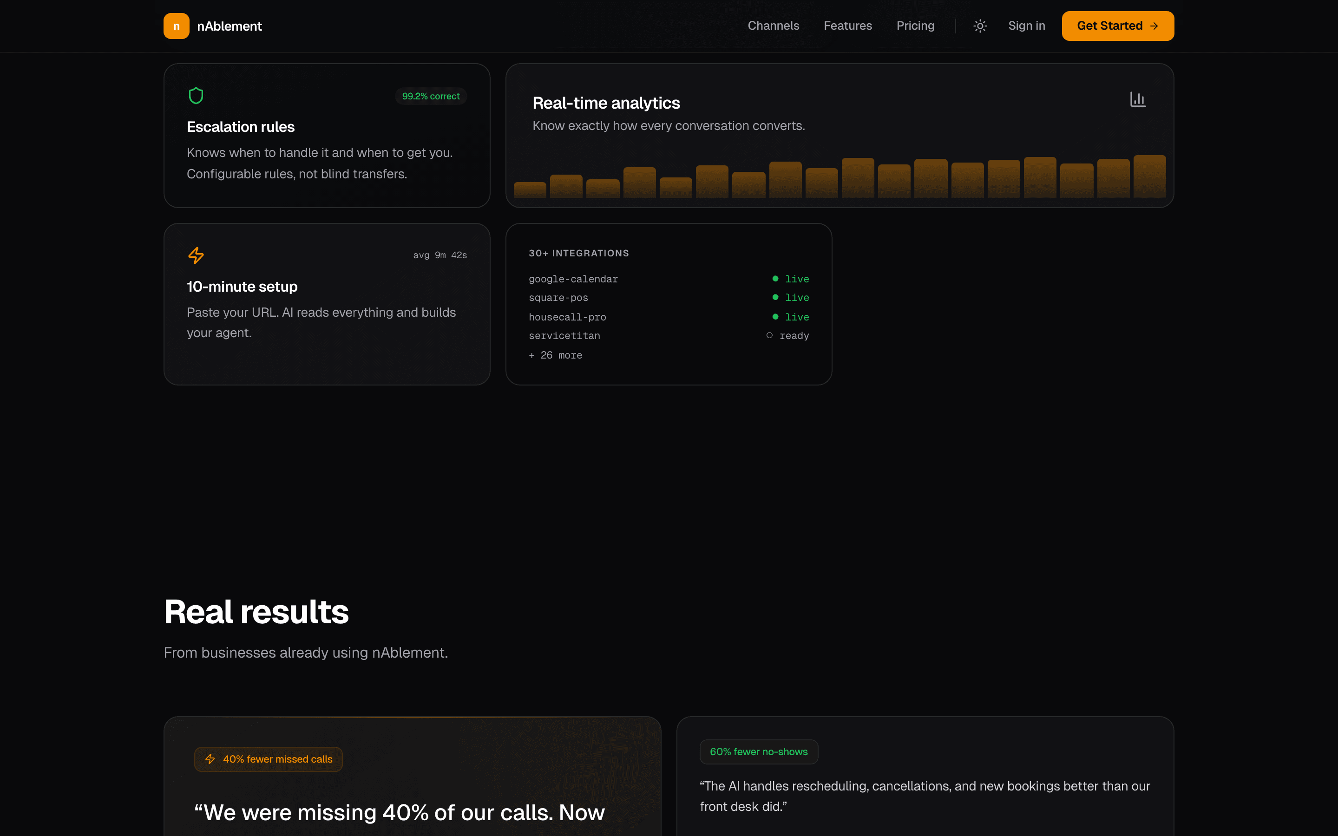Viewport: 1338px width, 836px height.
Task: Click the ready status of servicetitan
Action: [x=794, y=336]
